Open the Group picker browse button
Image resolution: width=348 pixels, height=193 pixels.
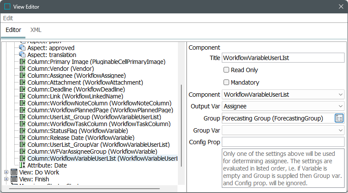pos(339,118)
